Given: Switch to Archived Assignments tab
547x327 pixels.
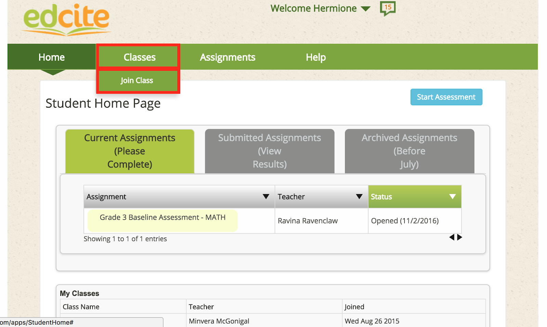Looking at the screenshot, I should [410, 151].
